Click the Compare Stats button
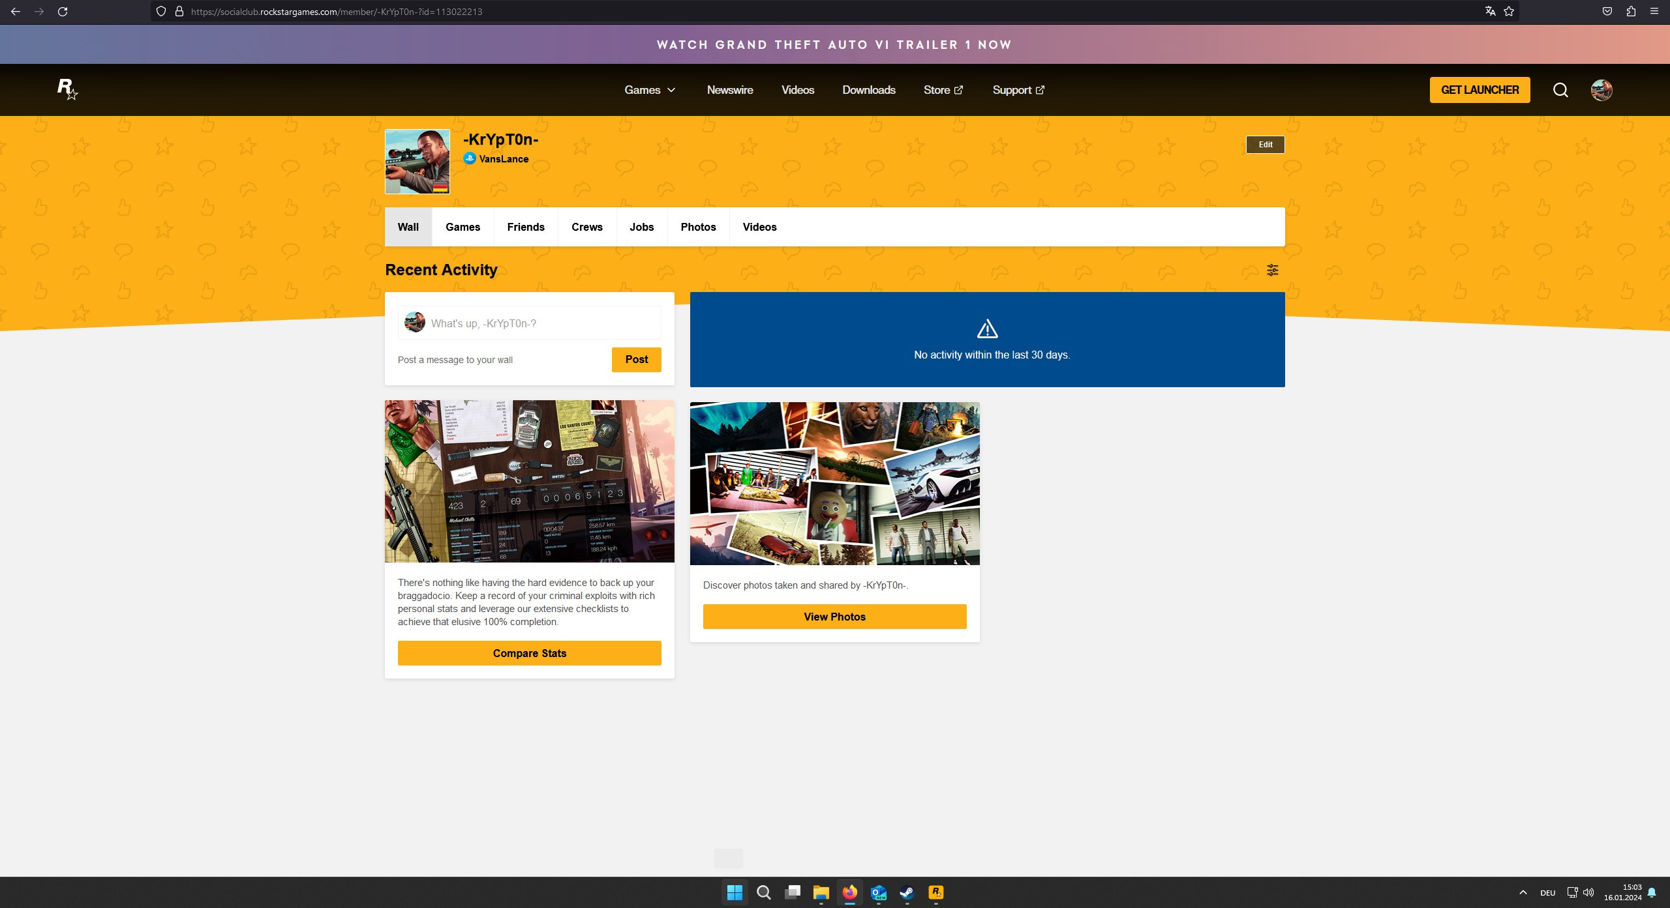 tap(529, 653)
